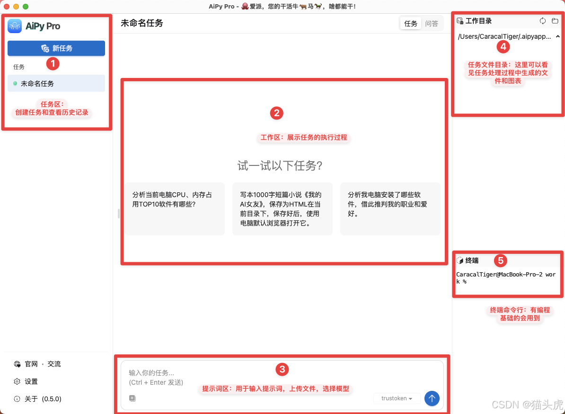Pick the 1000-word short story suggestion card
This screenshot has height=414, width=565.
[282, 209]
